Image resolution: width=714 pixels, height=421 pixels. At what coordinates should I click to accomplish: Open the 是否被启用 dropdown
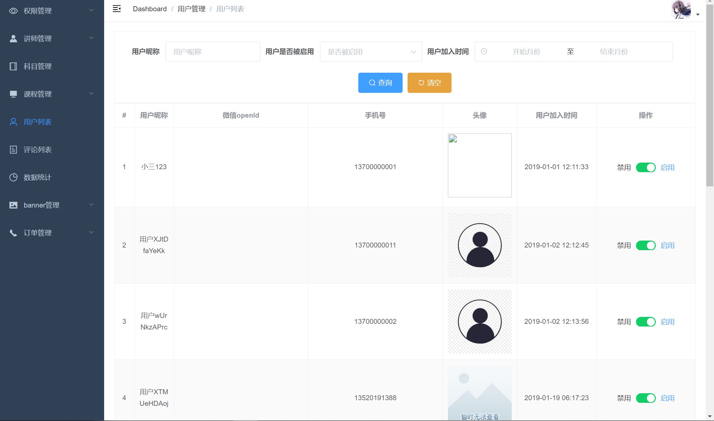(x=371, y=52)
